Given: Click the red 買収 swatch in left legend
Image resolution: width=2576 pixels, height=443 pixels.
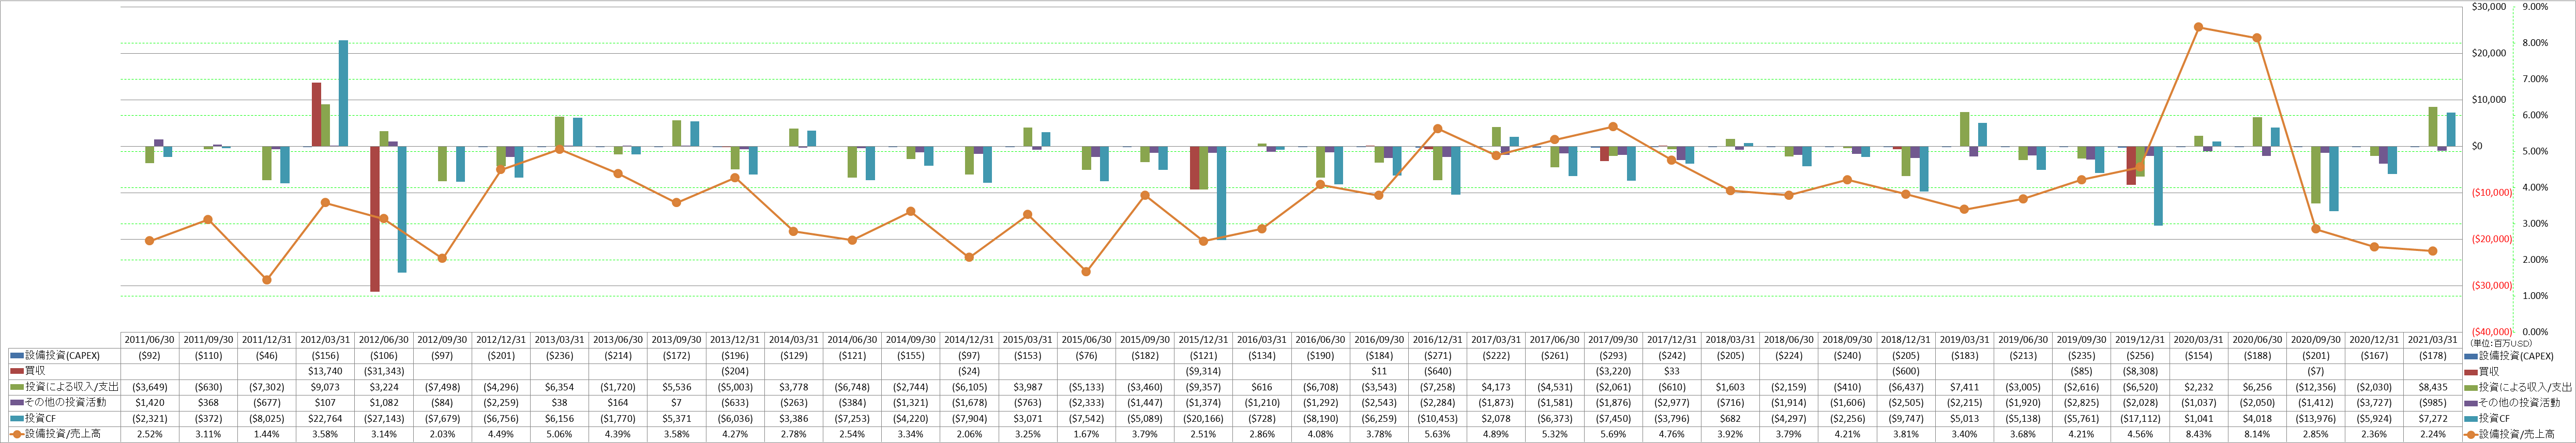Looking at the screenshot, I should (17, 371).
